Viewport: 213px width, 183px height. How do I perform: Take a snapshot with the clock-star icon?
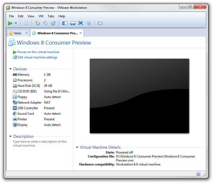[x=37, y=23]
